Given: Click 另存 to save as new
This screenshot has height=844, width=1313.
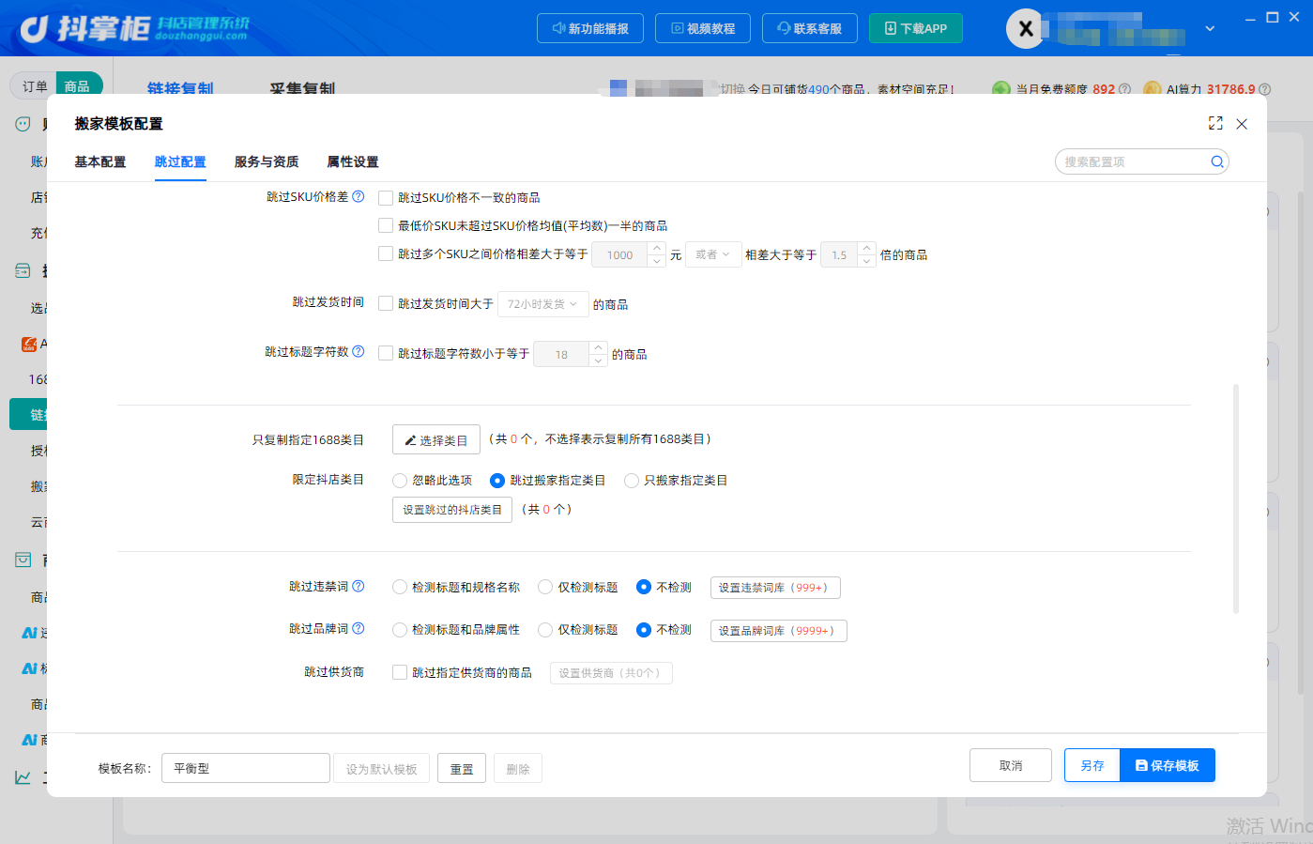Looking at the screenshot, I should click(1092, 765).
